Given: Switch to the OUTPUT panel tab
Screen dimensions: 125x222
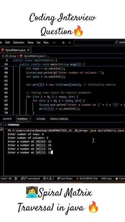Looking at the screenshot, I should coord(7,119).
